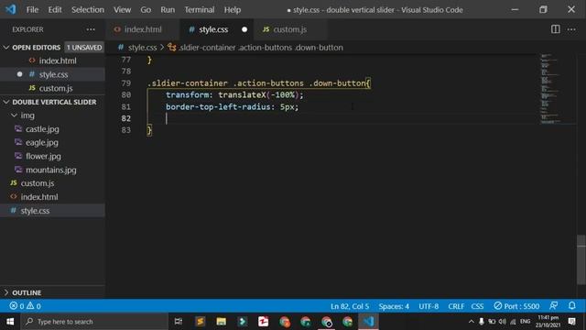Open the Run menu

(168, 10)
